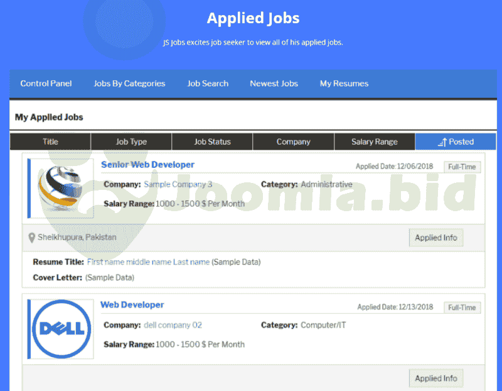Sort by Salary Range column
Image resolution: width=502 pixels, height=391 pixels.
pyautogui.click(x=374, y=142)
